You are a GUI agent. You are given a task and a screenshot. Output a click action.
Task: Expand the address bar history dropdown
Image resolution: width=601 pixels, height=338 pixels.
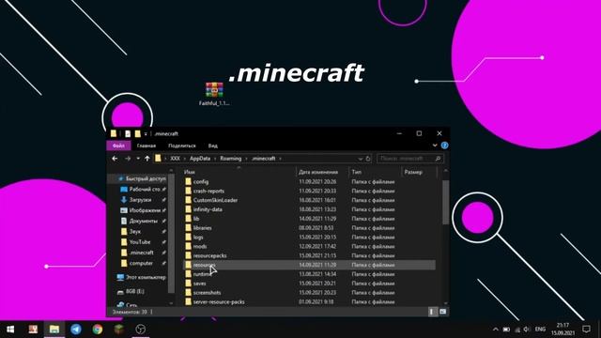tap(361, 159)
